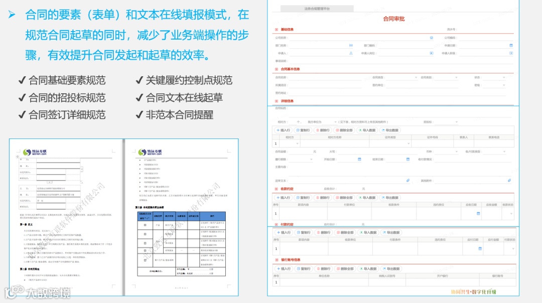This screenshot has width=542, height=303.
Task: Collapse the 银行账号信息 section
Action: 277,260
